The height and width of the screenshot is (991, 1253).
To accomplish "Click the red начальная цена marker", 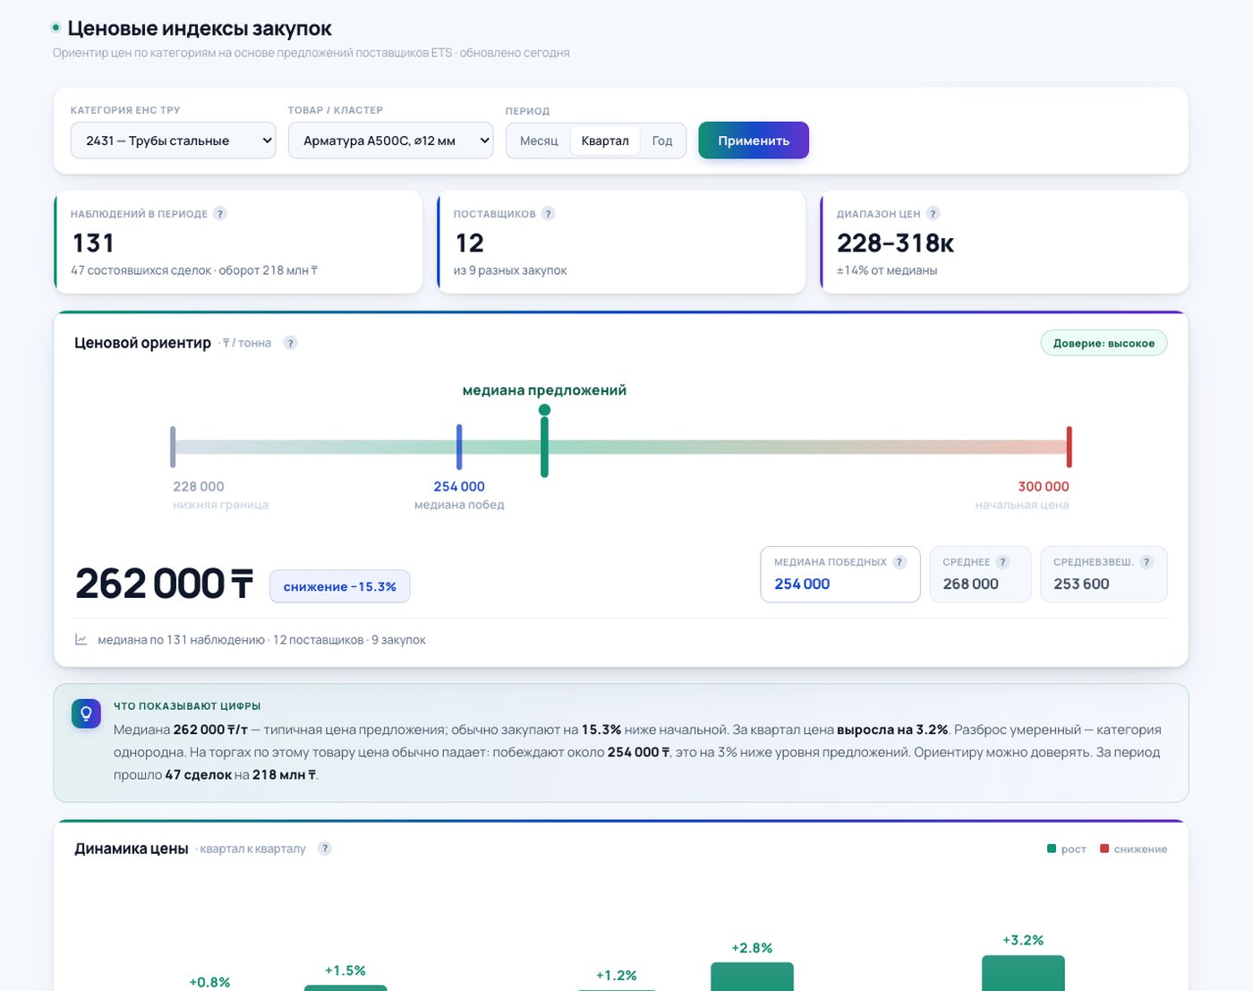I will [1069, 447].
